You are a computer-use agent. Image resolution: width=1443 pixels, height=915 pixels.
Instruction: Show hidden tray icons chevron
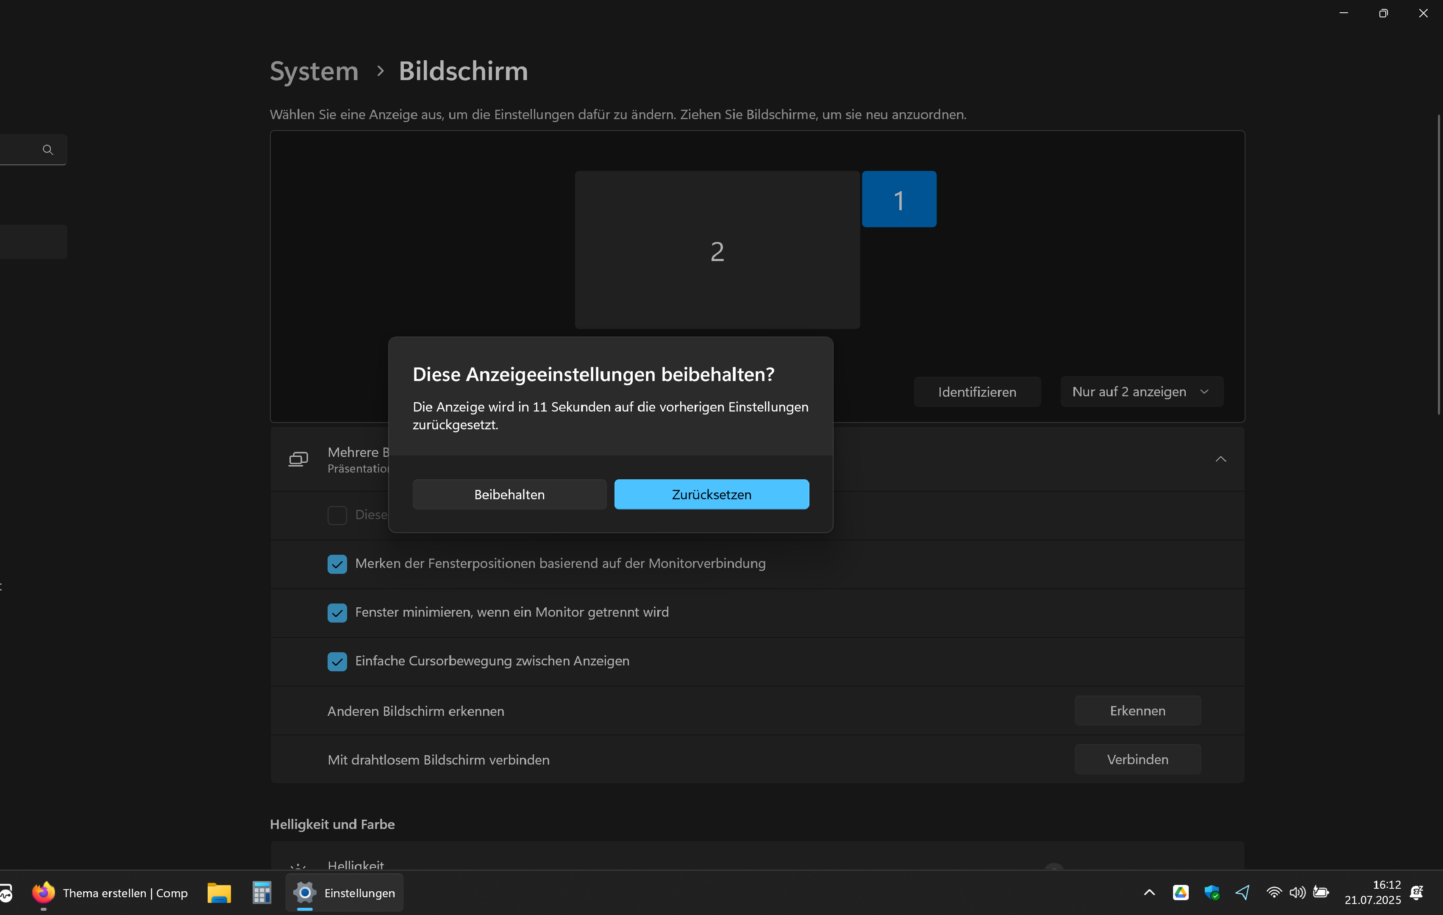coord(1149,893)
